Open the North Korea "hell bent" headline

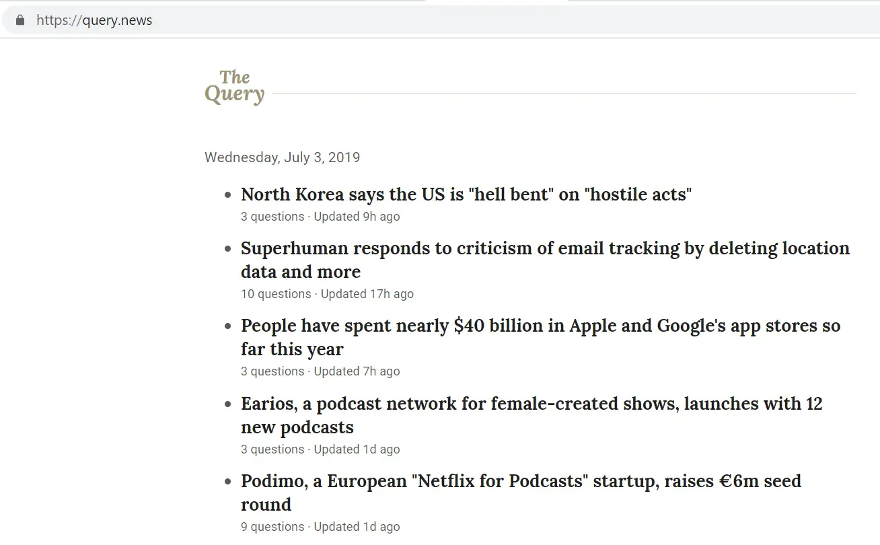(466, 194)
